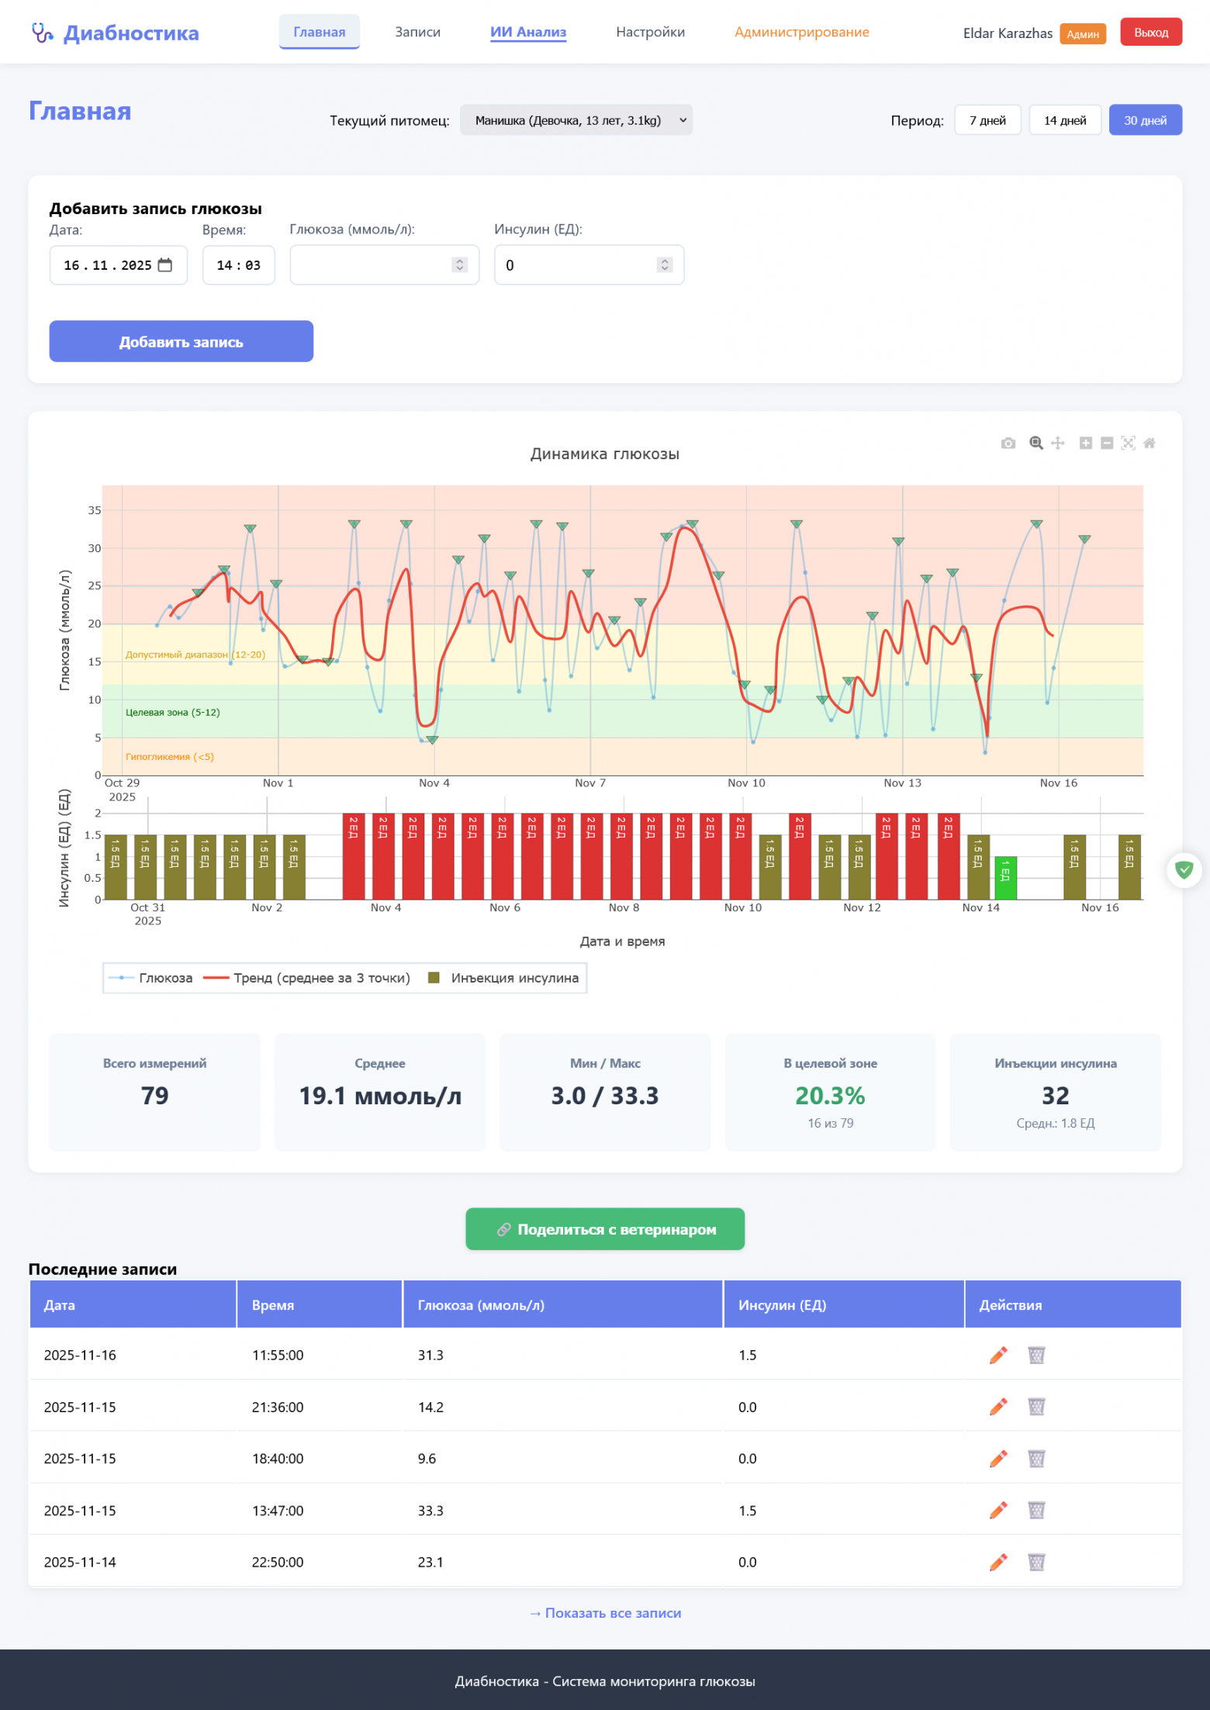Open the Записи navigation tab

[417, 32]
